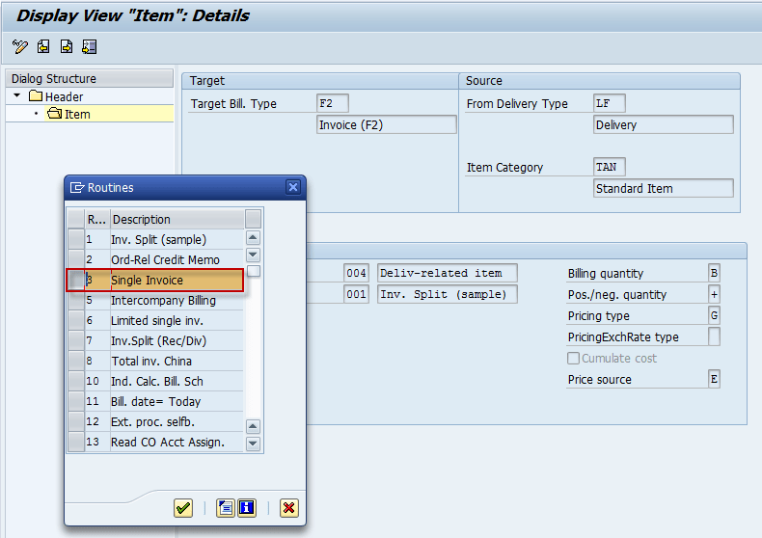The image size is (762, 538).
Task: Toggle the Cumulate cost checkbox
Action: click(x=574, y=359)
